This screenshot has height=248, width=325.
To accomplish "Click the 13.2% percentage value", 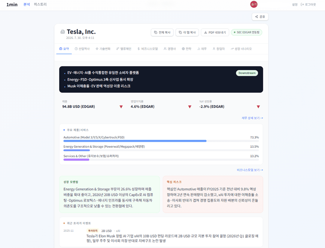I will [254, 156].
